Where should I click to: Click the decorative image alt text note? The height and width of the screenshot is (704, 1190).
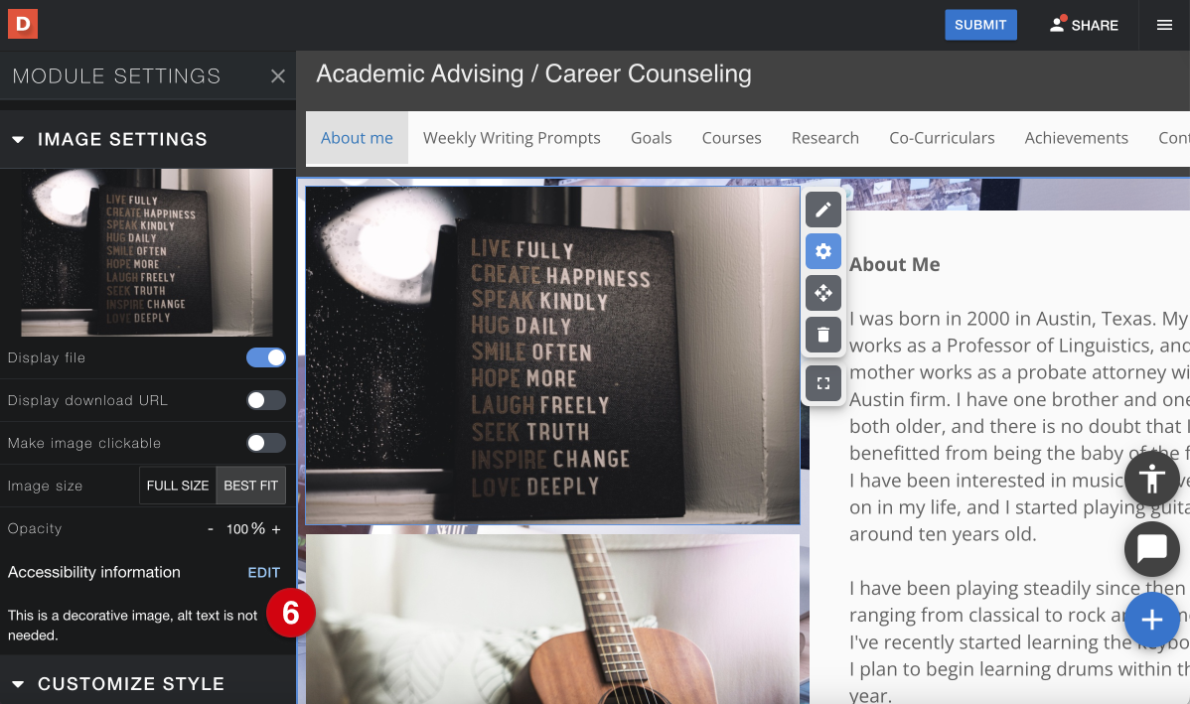pyautogui.click(x=133, y=626)
